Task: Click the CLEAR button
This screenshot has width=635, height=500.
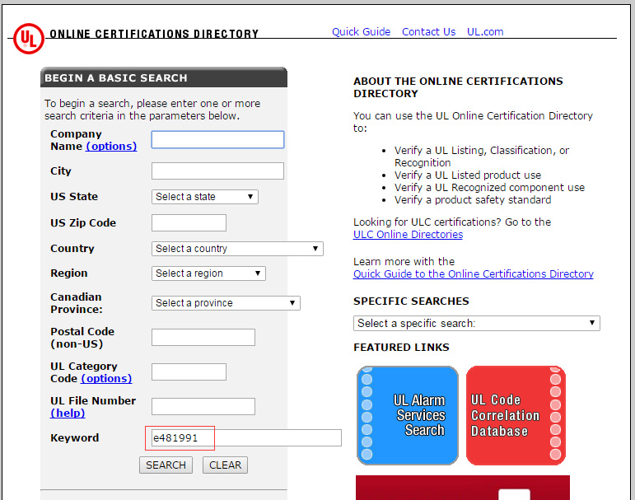Action: 225,465
